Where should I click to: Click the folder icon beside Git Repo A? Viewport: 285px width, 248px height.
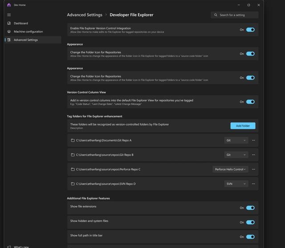pyautogui.click(x=73, y=140)
